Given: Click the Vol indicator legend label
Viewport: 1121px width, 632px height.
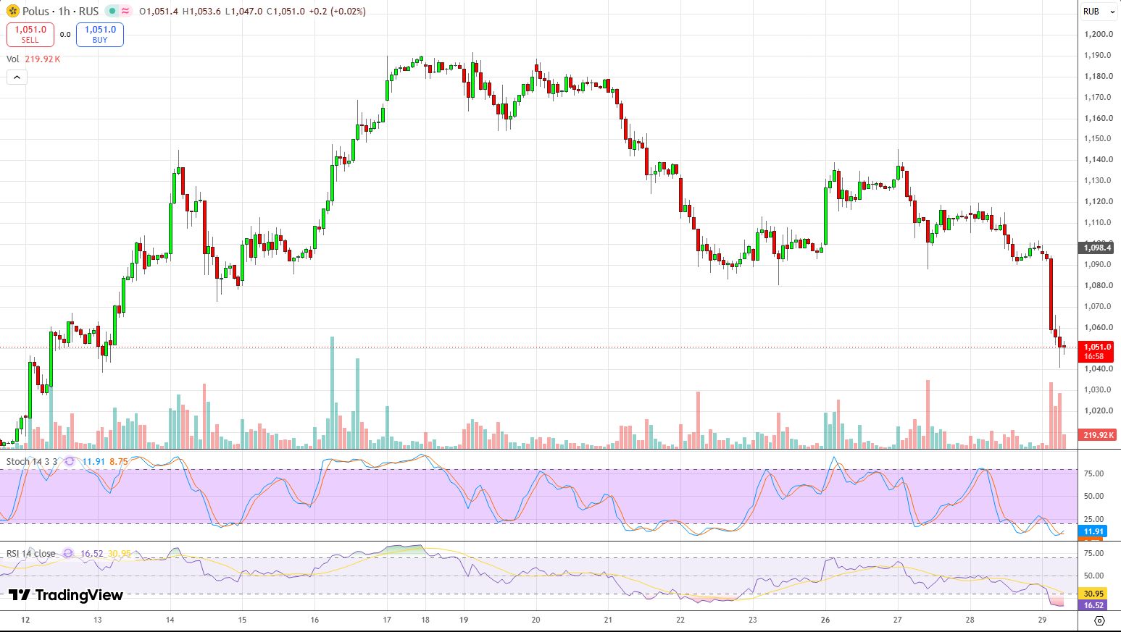Looking at the screenshot, I should pos(13,59).
